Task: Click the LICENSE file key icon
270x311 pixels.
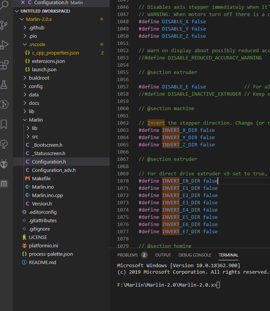Action: pyautogui.click(x=24, y=237)
